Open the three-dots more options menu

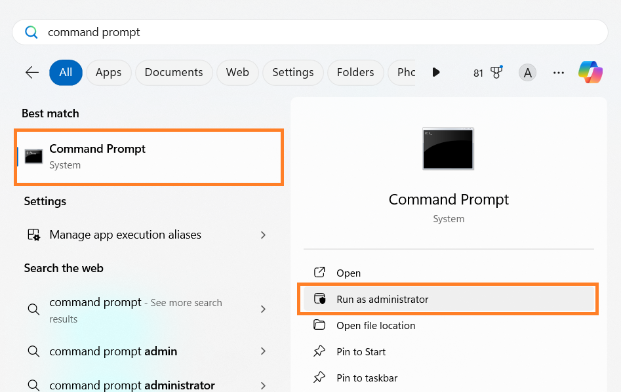point(559,73)
